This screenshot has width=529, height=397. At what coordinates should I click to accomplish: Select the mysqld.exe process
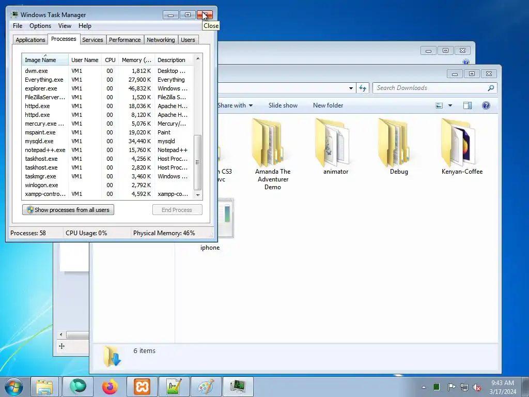(107, 141)
